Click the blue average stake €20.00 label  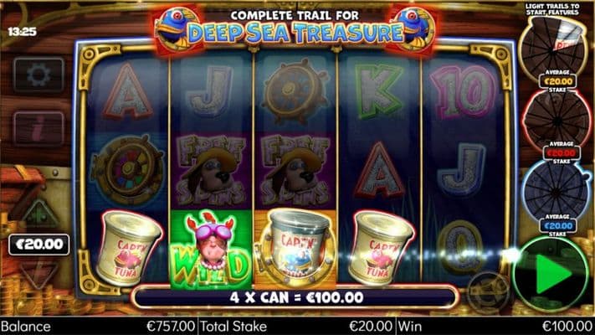pyautogui.click(x=558, y=226)
